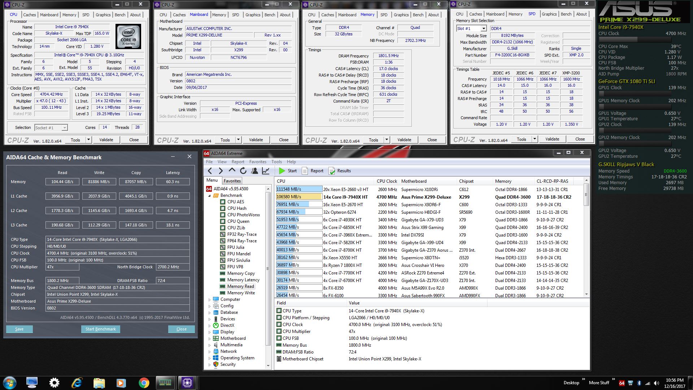Open the AIDA64 graph icon in toolbar
Image resolution: width=693 pixels, height=390 pixels.
point(266,171)
